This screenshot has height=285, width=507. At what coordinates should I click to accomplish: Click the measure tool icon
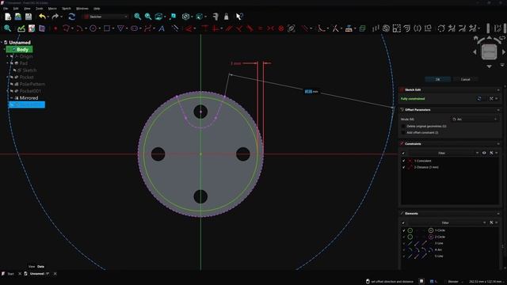coord(215,17)
